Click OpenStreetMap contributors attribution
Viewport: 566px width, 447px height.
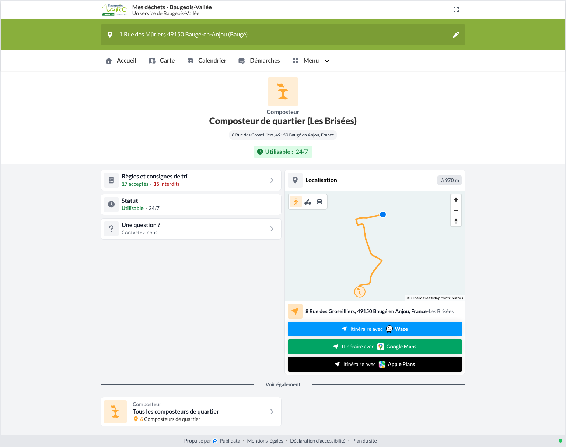coord(435,298)
